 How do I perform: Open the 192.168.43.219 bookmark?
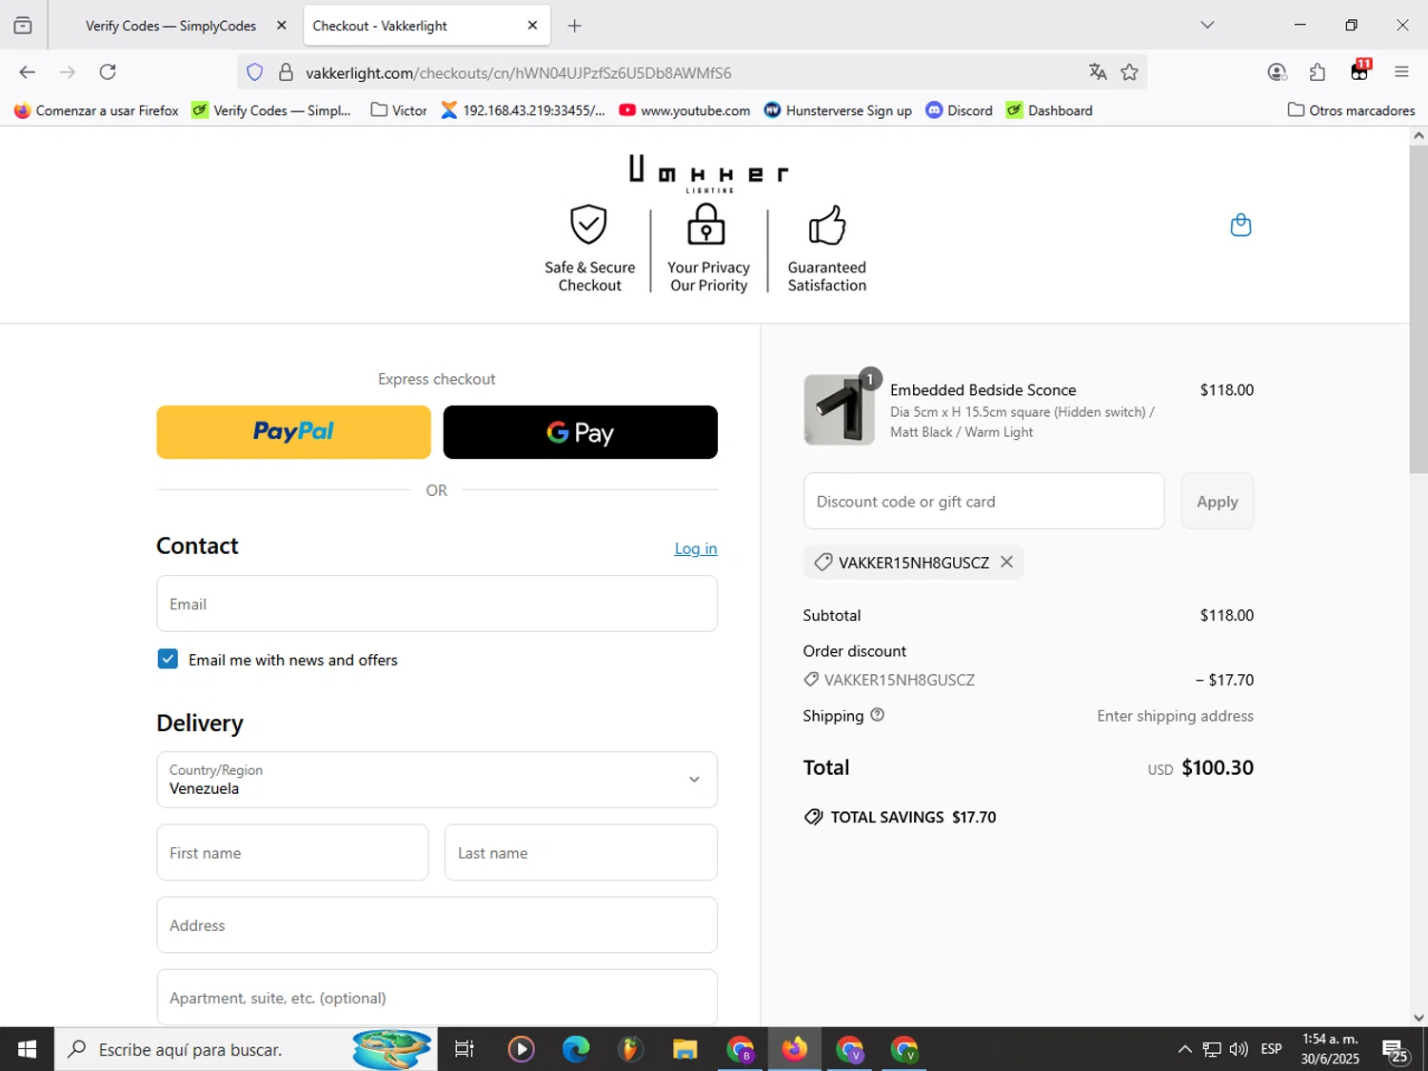pos(523,110)
